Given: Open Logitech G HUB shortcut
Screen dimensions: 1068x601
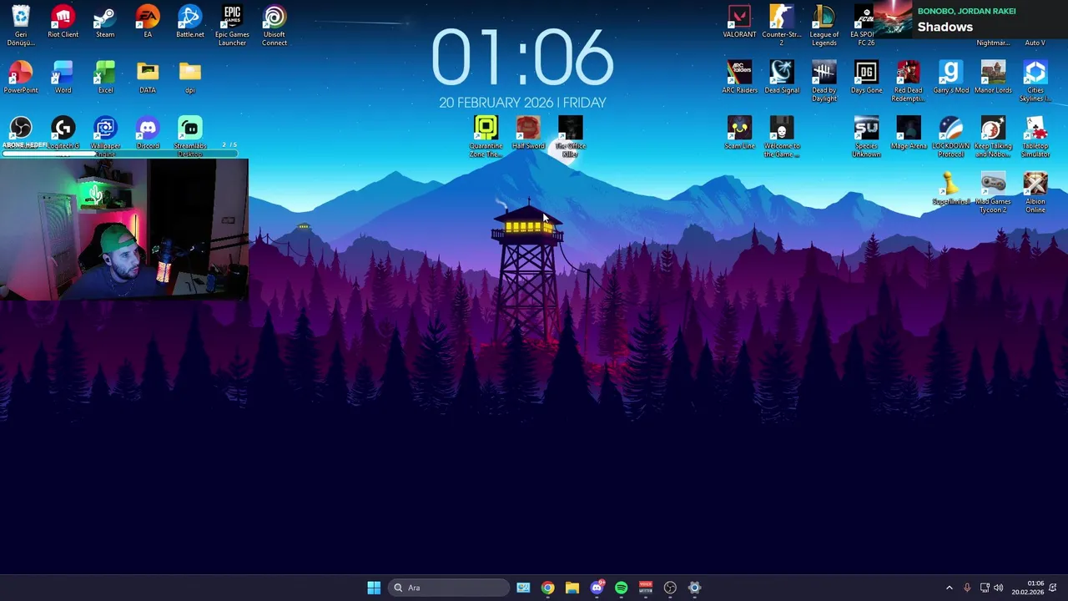Looking at the screenshot, I should click(x=63, y=132).
